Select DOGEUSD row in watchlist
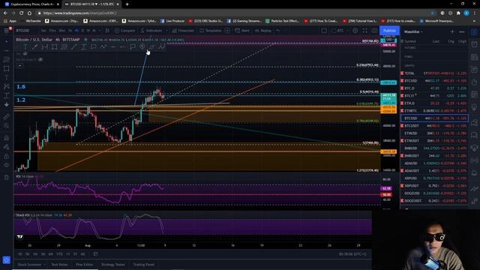The image size is (480, 270). pyautogui.click(x=434, y=193)
